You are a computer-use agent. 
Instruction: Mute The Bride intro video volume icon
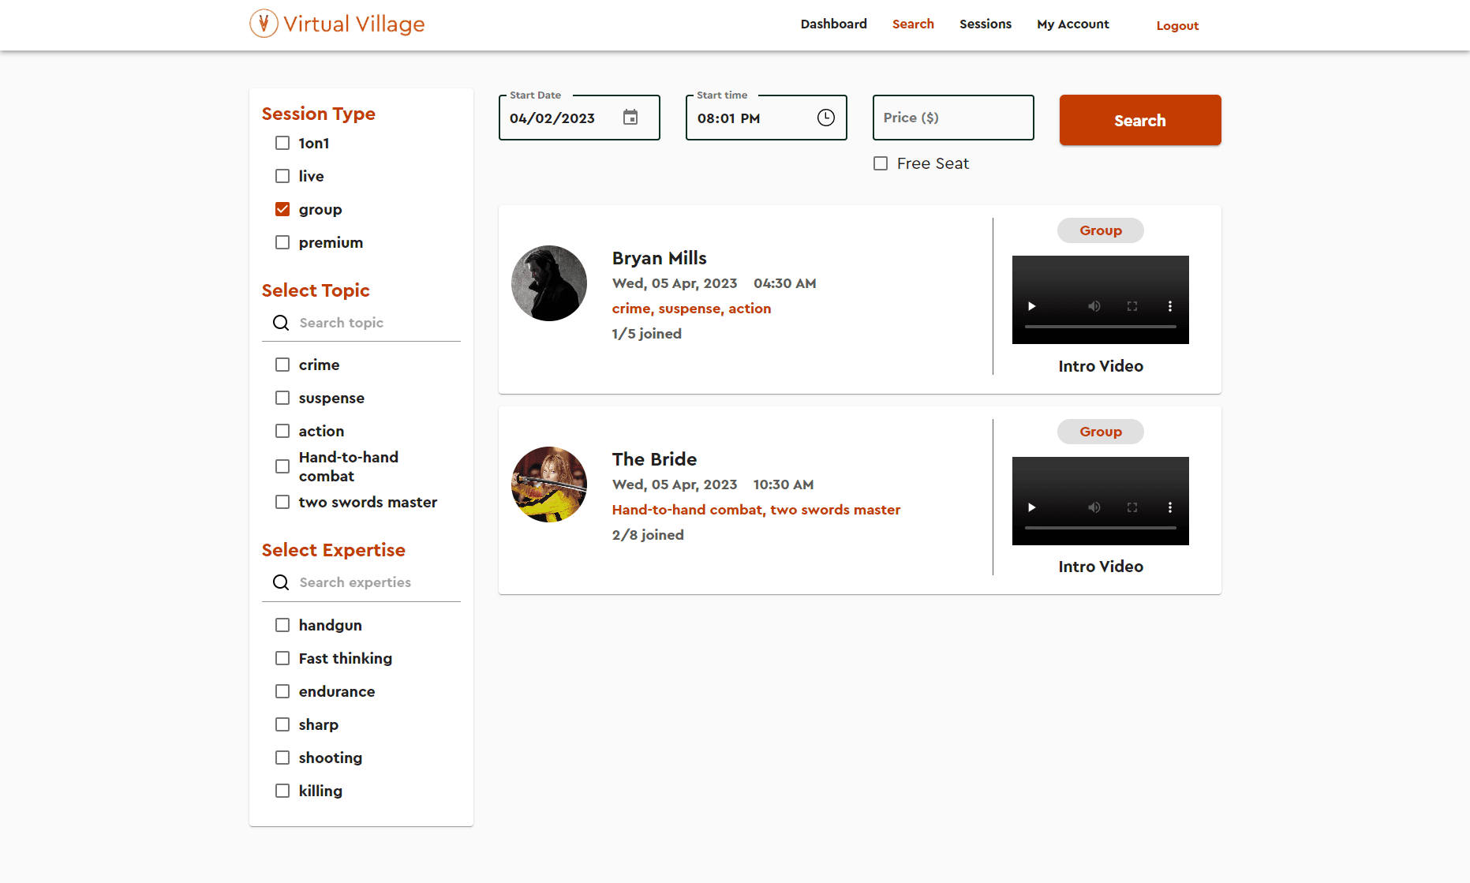coord(1094,507)
